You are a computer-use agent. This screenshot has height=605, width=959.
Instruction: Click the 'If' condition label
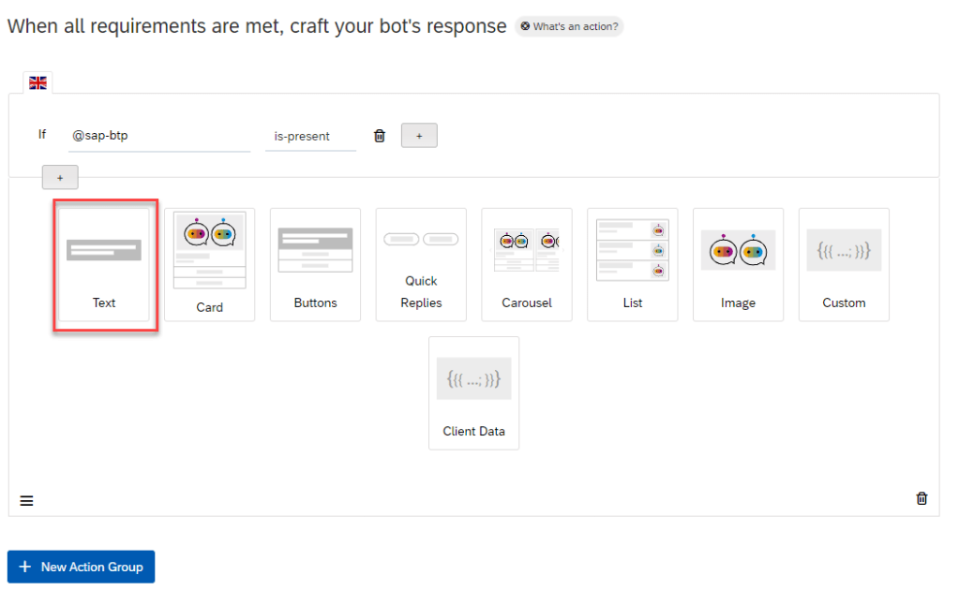41,135
